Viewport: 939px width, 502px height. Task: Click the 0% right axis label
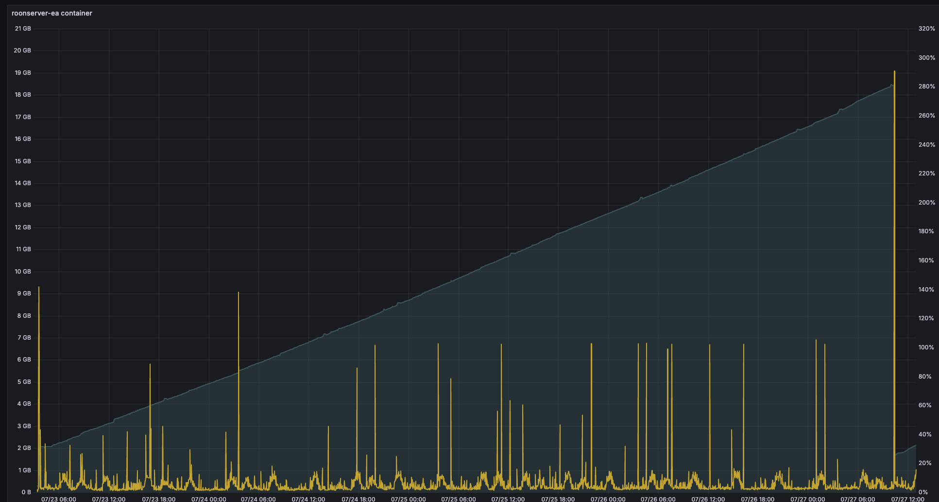pos(923,492)
